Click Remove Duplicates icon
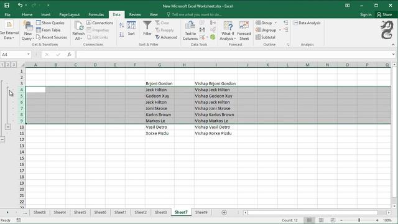 [202, 30]
